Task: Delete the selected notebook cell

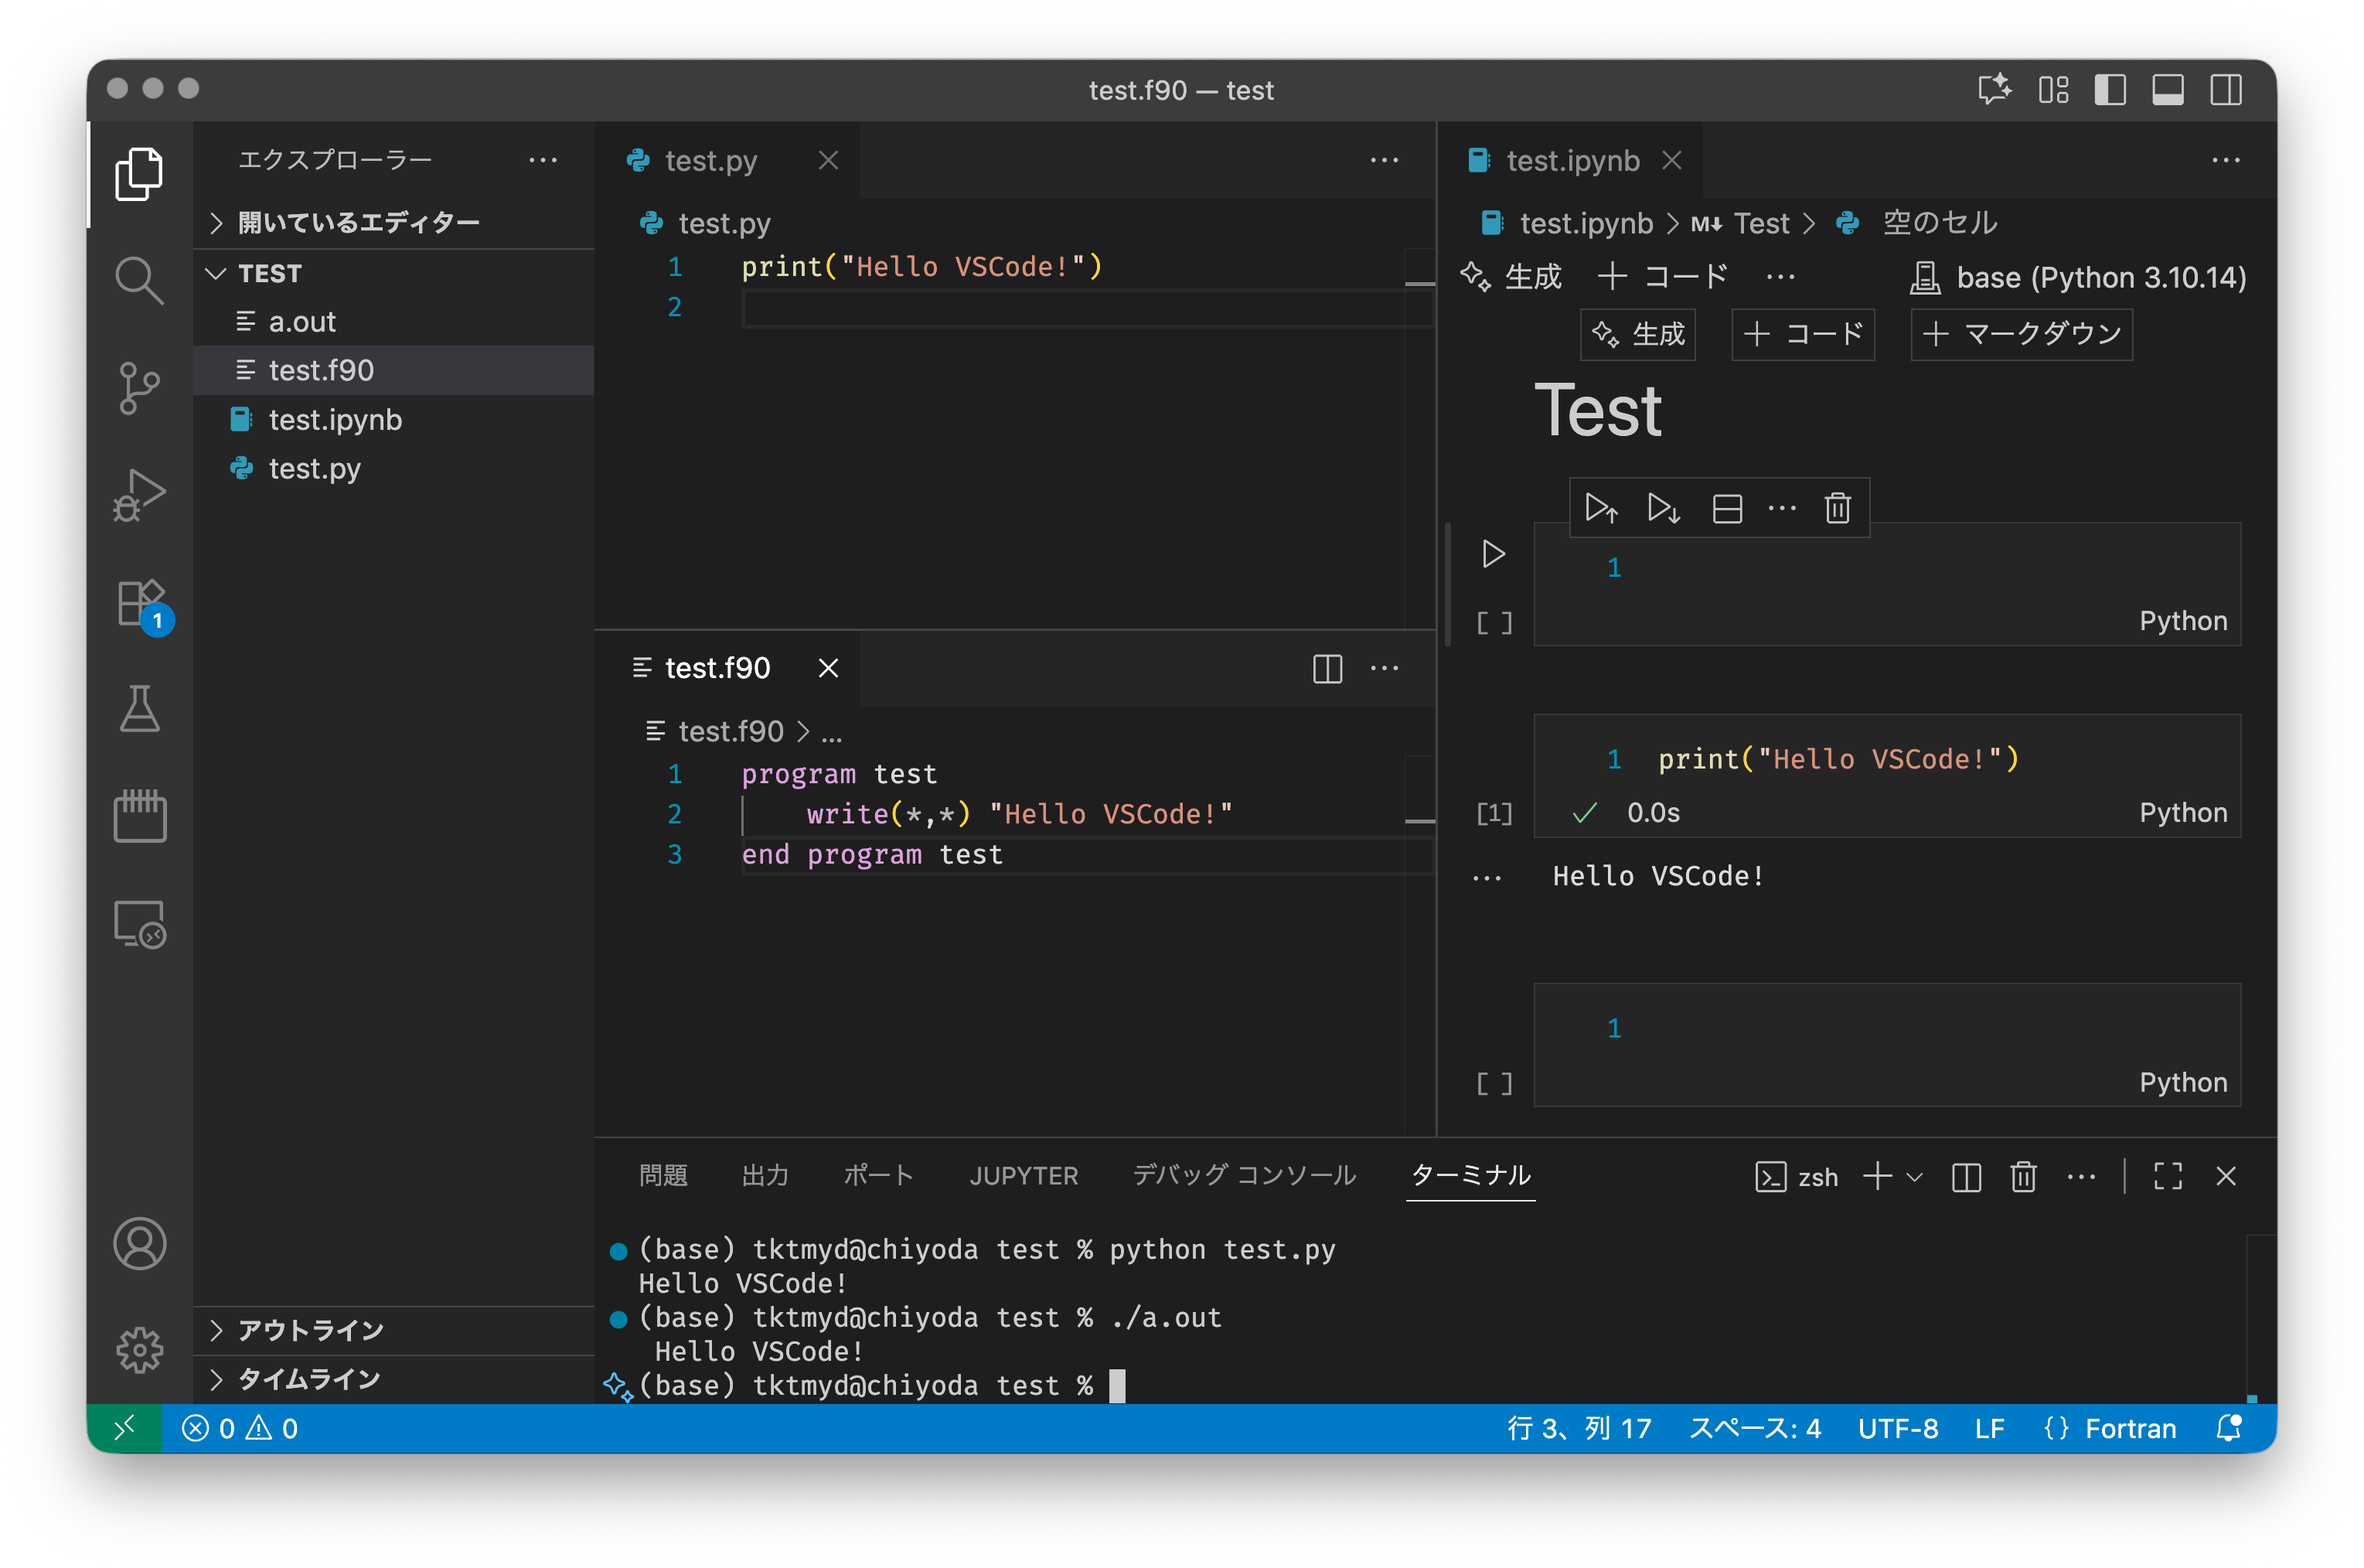Action: (1838, 508)
